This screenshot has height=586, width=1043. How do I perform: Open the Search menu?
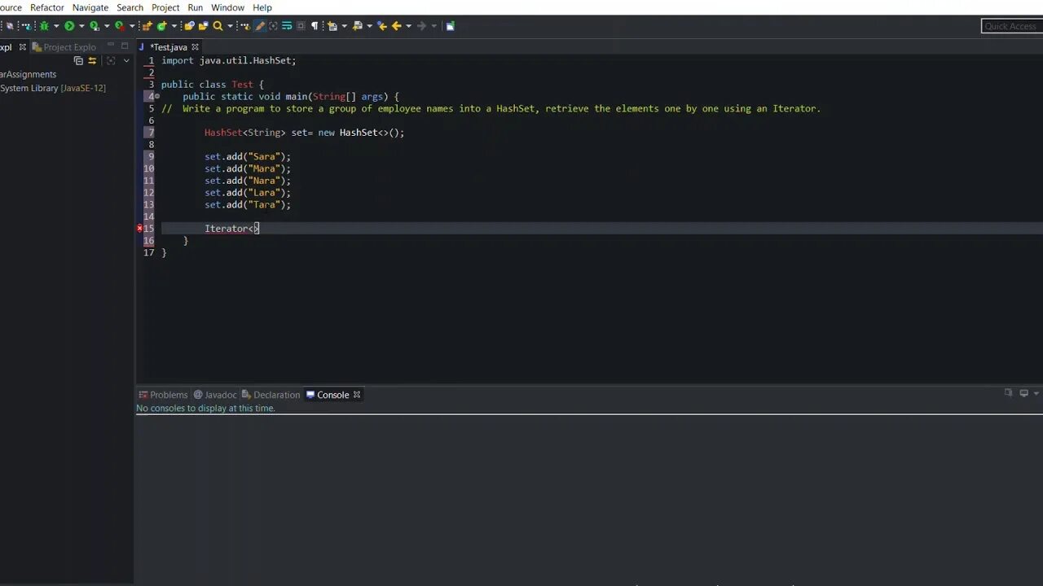tap(130, 7)
